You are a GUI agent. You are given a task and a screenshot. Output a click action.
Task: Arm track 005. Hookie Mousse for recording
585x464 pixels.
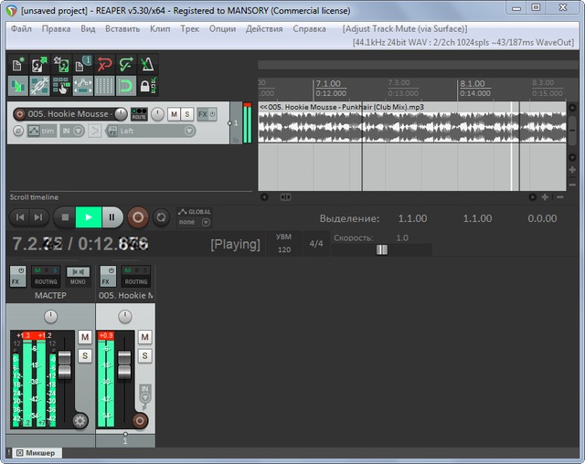(x=19, y=114)
